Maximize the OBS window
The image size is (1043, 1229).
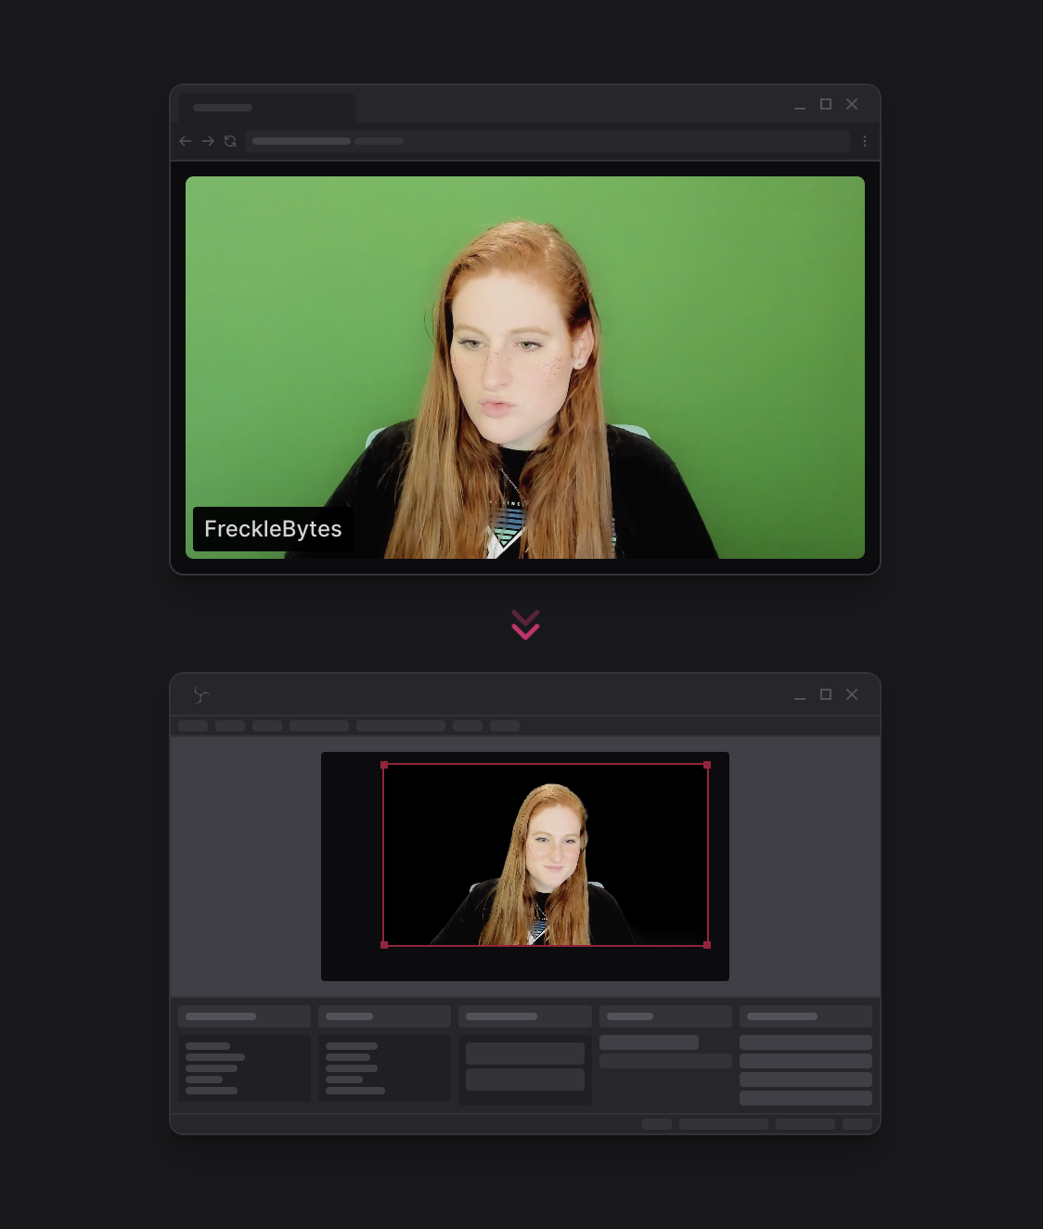point(826,694)
